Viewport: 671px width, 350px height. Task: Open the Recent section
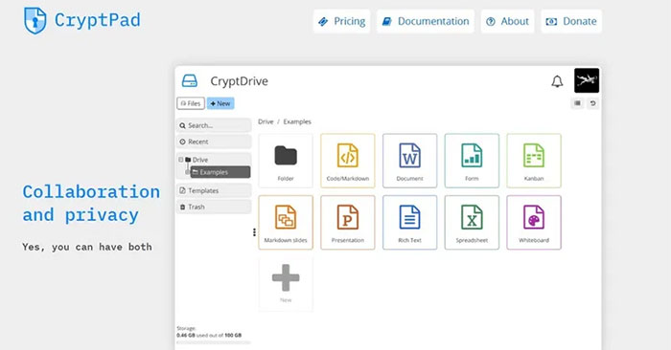(214, 142)
